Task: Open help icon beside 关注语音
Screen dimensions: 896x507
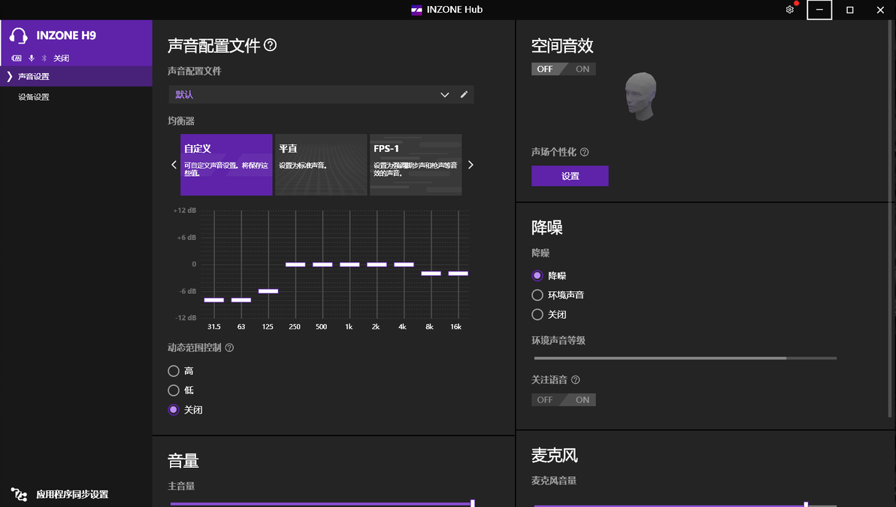Action: point(576,380)
